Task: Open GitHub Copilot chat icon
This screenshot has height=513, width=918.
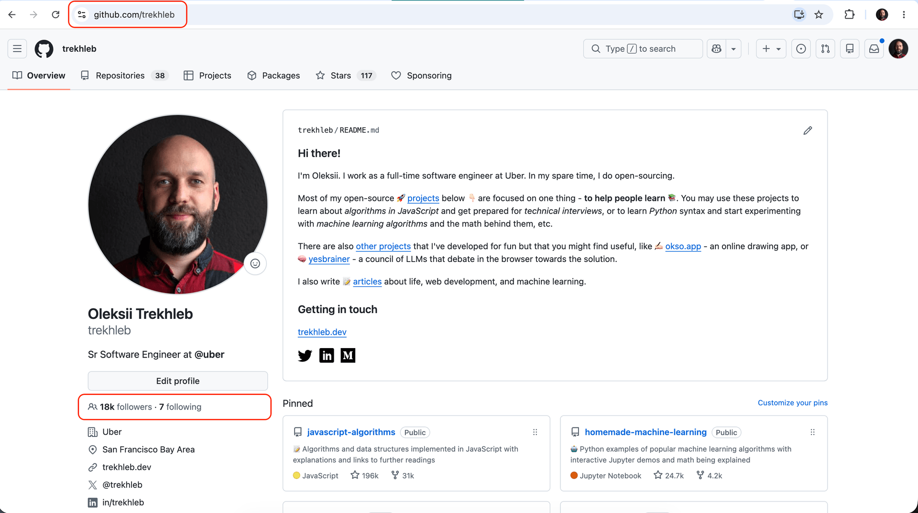Action: (x=716, y=49)
